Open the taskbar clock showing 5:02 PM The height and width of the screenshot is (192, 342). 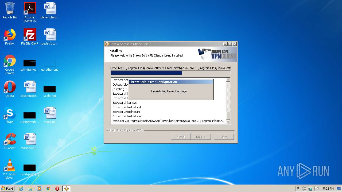[328, 189]
